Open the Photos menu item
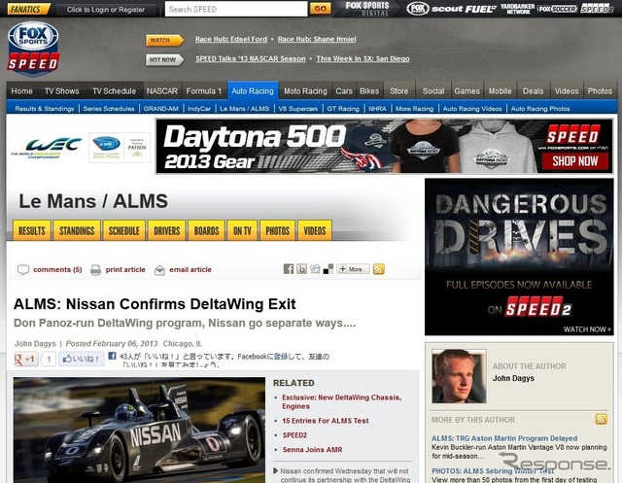 tap(600, 90)
